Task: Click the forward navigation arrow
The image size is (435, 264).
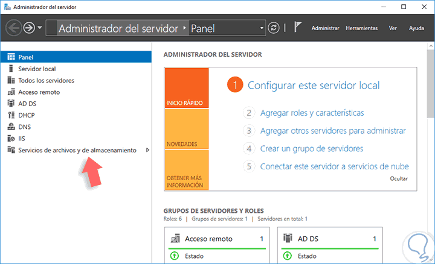Action: 29,28
